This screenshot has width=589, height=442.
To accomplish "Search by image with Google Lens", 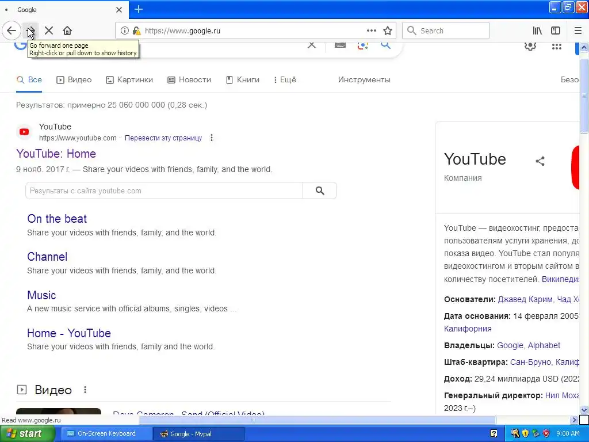I will tap(362, 45).
